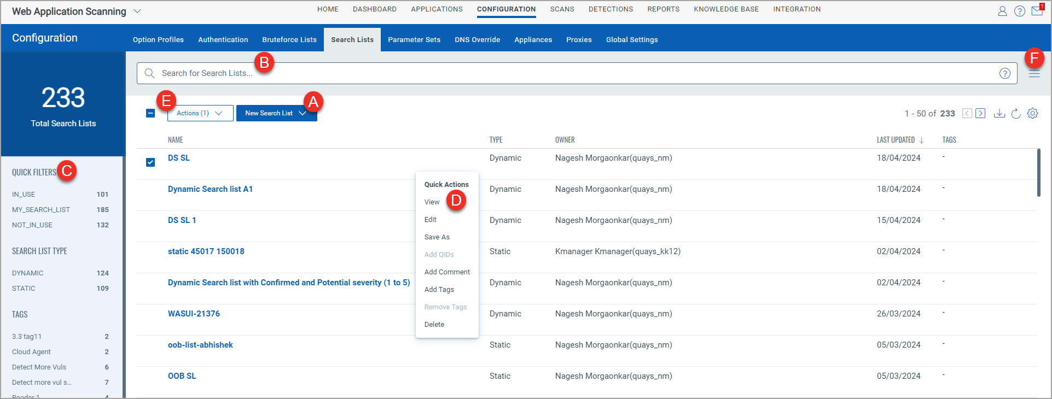This screenshot has height=399, width=1052.
Task: Open Confirmed and Potential severity search list
Action: tap(289, 283)
